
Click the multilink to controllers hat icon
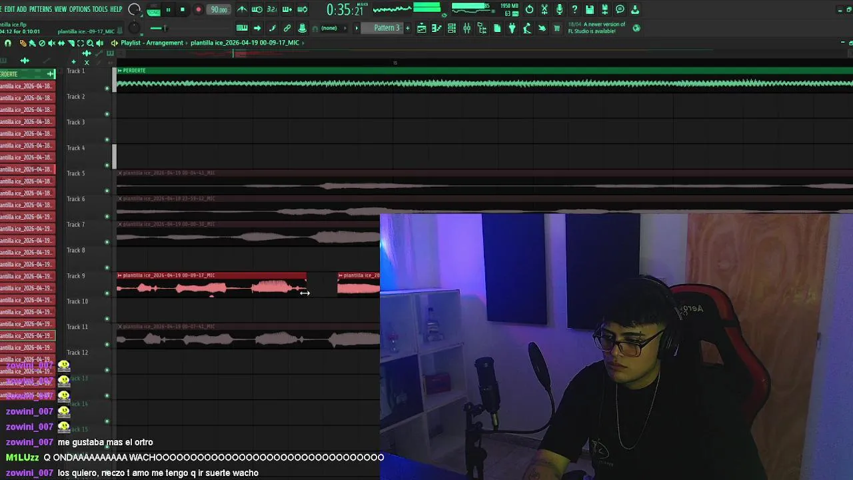coord(303,28)
